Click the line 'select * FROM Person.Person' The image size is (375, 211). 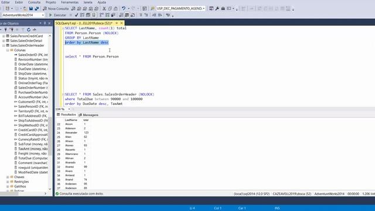pyautogui.click(x=92, y=57)
